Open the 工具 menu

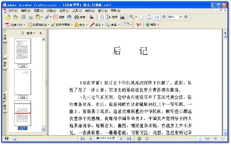pyautogui.click(x=77, y=11)
